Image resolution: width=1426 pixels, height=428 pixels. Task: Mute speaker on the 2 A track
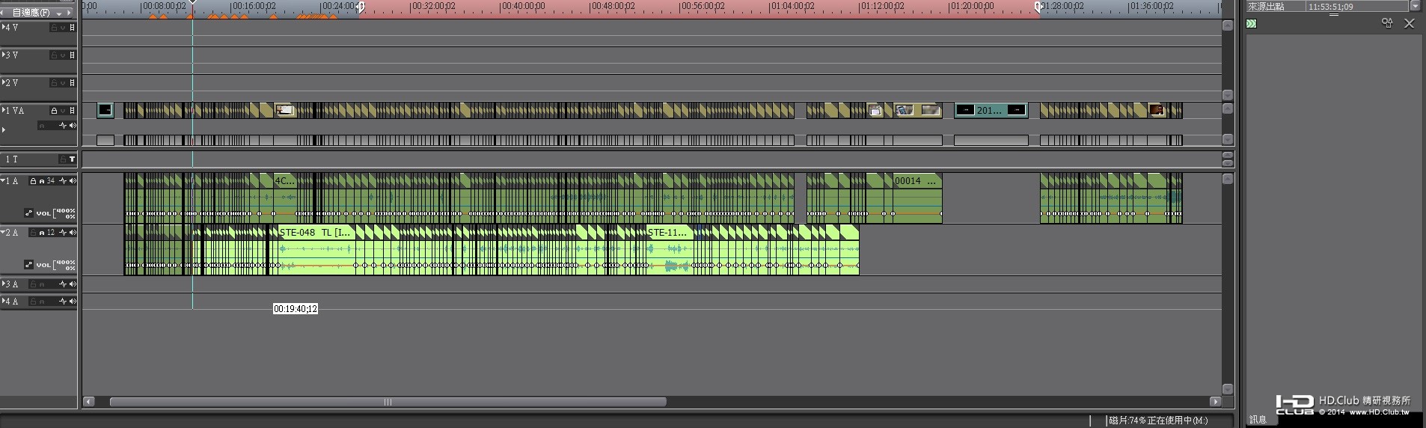click(73, 233)
